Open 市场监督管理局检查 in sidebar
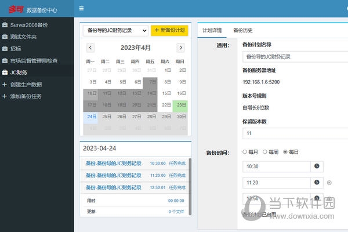This screenshot has width=348, height=232. [34, 60]
